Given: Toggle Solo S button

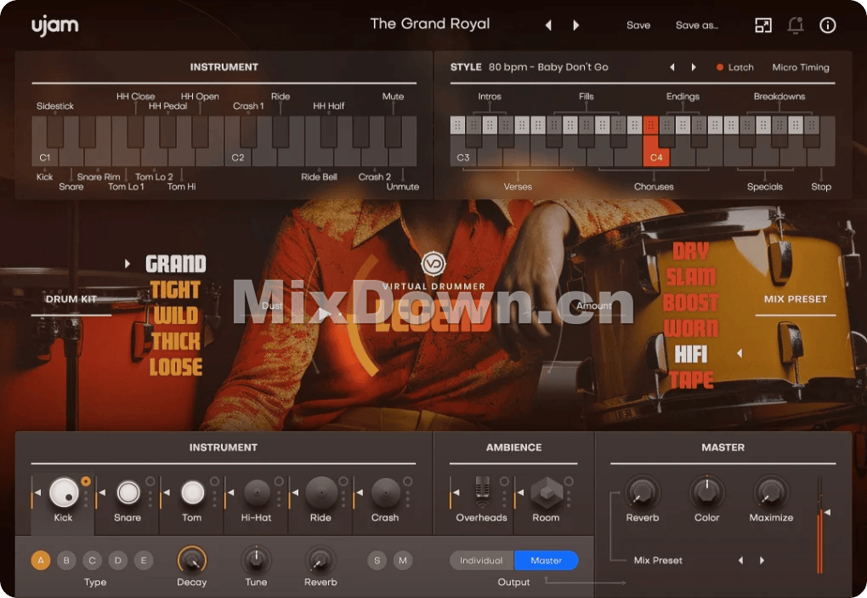Looking at the screenshot, I should [x=377, y=561].
